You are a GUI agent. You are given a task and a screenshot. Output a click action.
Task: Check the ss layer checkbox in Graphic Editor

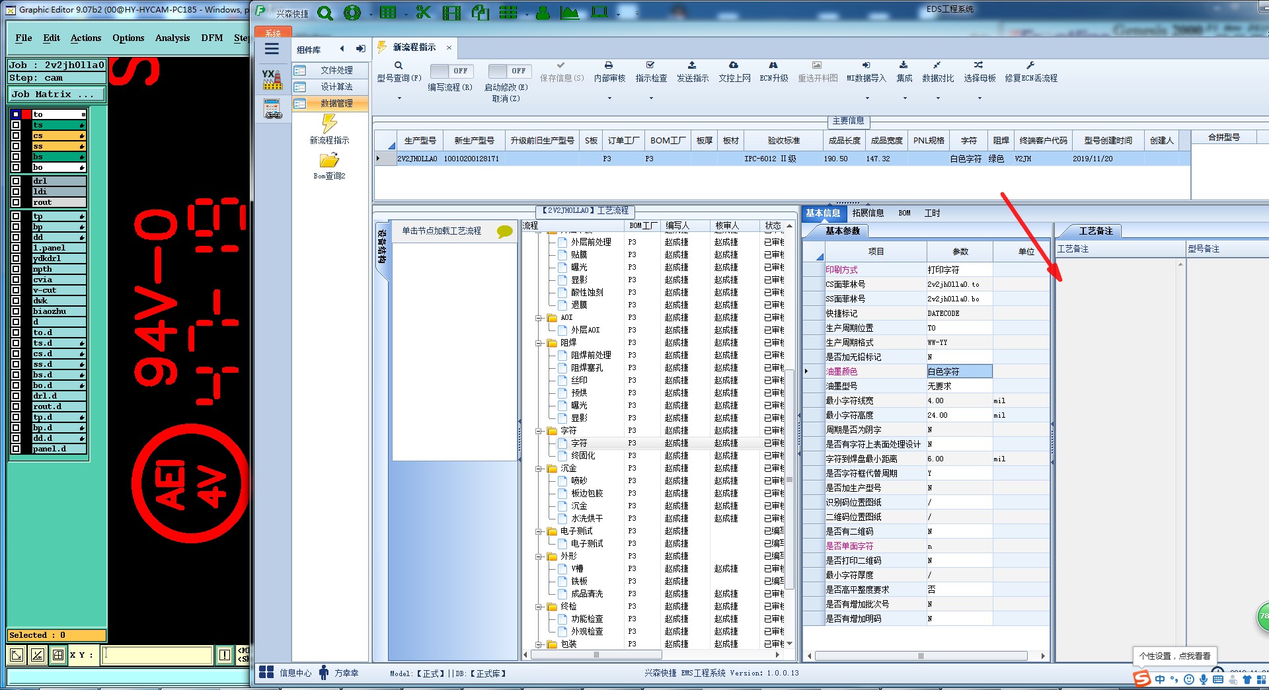pos(16,146)
